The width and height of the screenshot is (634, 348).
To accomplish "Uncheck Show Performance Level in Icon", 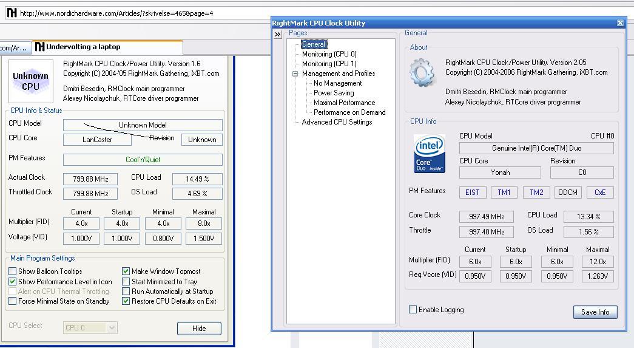I will [x=13, y=281].
